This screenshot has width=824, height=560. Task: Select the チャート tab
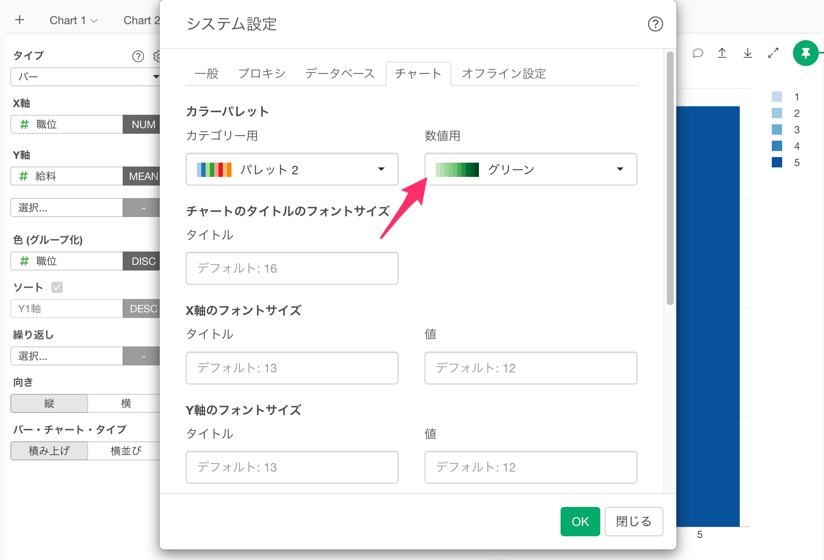pos(418,74)
